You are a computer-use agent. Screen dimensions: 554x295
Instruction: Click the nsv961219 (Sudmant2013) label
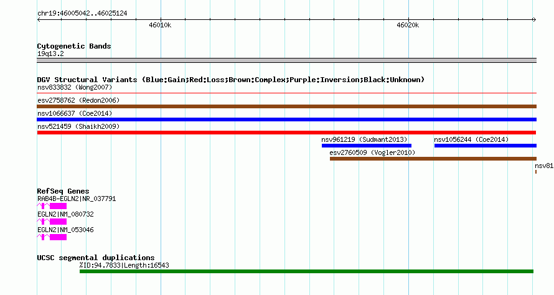[x=364, y=139]
